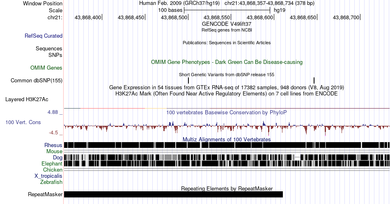Click Repeating Elements by RepeatMasker title
Screen dimensions: 390x204
click(x=227, y=188)
